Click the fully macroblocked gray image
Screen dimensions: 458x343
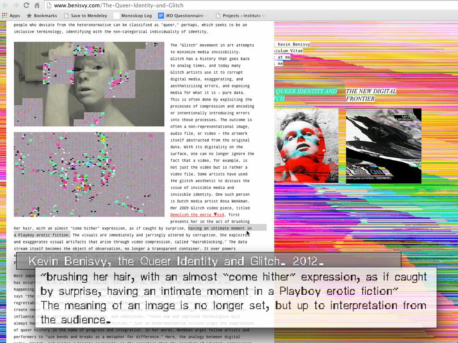89,175
